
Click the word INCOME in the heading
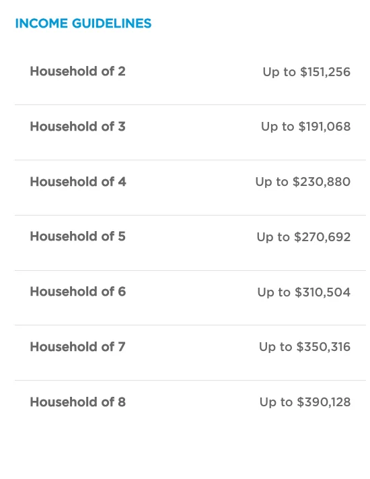coord(42,24)
